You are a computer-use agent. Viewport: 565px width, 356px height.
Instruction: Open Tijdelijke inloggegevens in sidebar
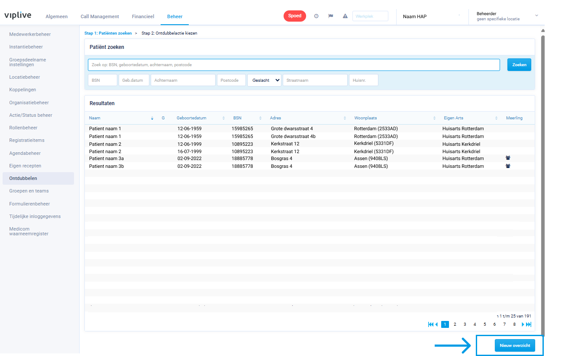pyautogui.click(x=35, y=216)
